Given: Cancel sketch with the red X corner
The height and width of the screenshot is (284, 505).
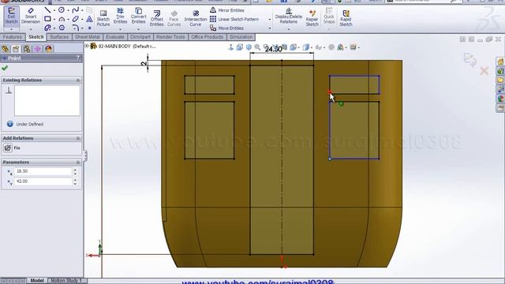Looking at the screenshot, I should 484,70.
